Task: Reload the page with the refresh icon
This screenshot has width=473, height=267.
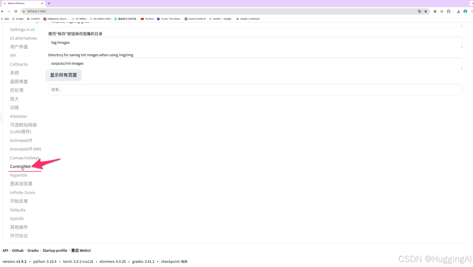Action: coord(15,11)
